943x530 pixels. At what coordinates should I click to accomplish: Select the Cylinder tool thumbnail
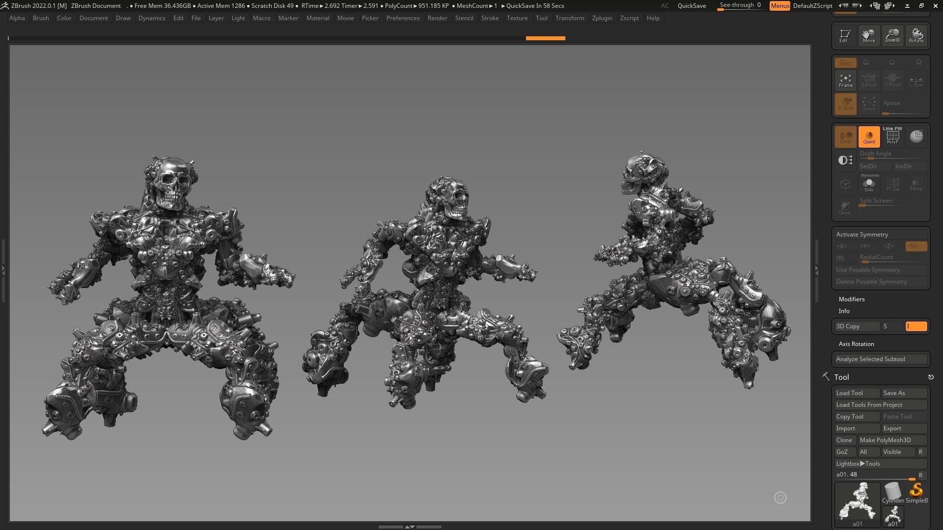[x=892, y=493]
